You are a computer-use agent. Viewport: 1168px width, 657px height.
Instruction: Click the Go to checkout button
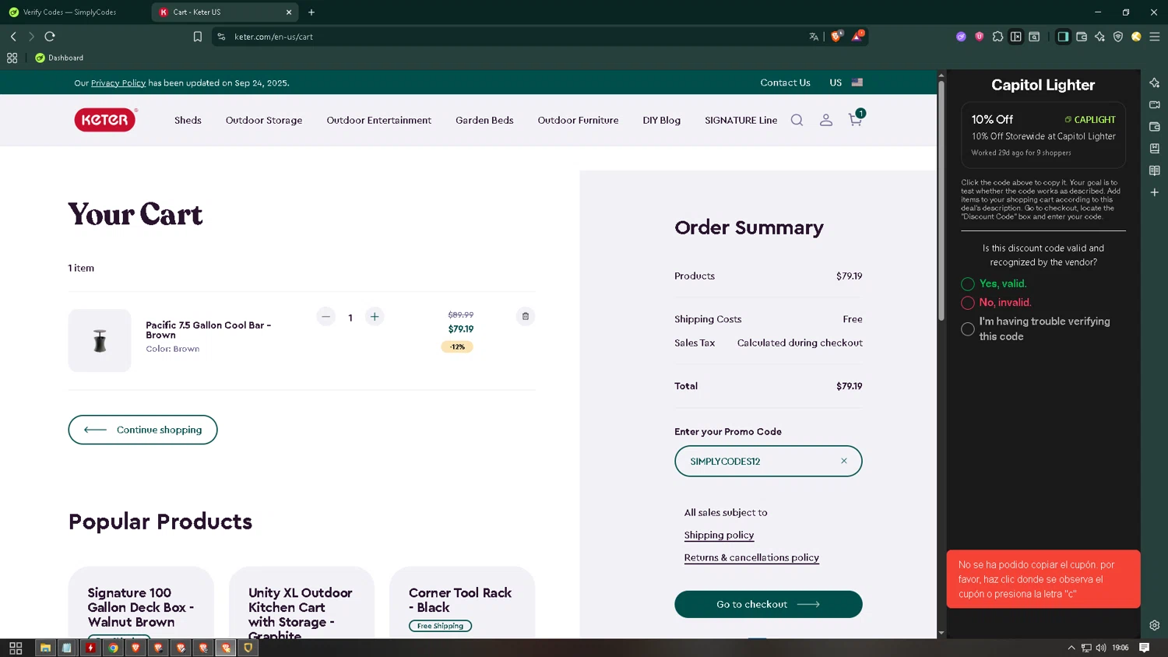768,604
